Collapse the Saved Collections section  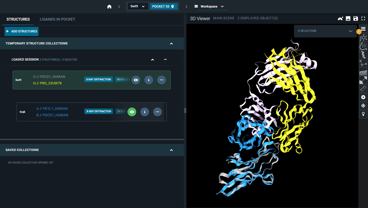(171, 150)
